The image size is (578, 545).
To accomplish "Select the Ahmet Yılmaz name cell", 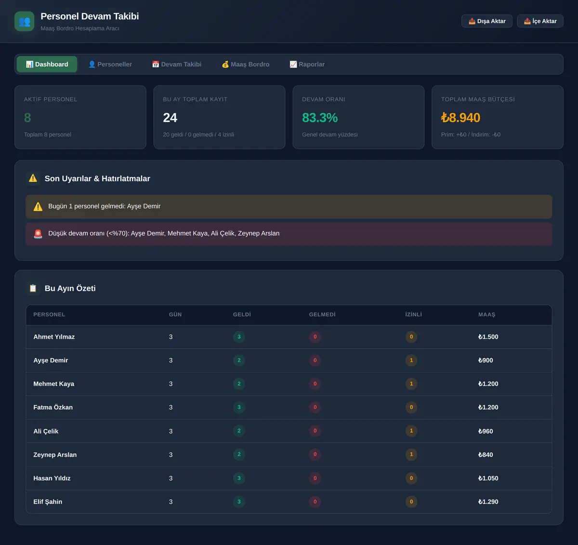I will 54,337.
